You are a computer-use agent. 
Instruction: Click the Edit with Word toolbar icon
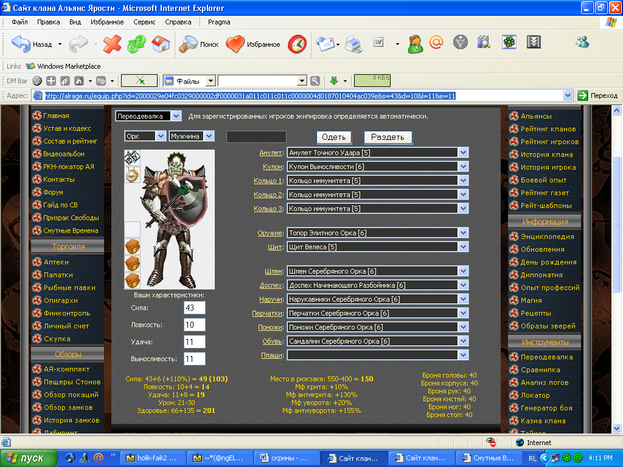pos(378,42)
